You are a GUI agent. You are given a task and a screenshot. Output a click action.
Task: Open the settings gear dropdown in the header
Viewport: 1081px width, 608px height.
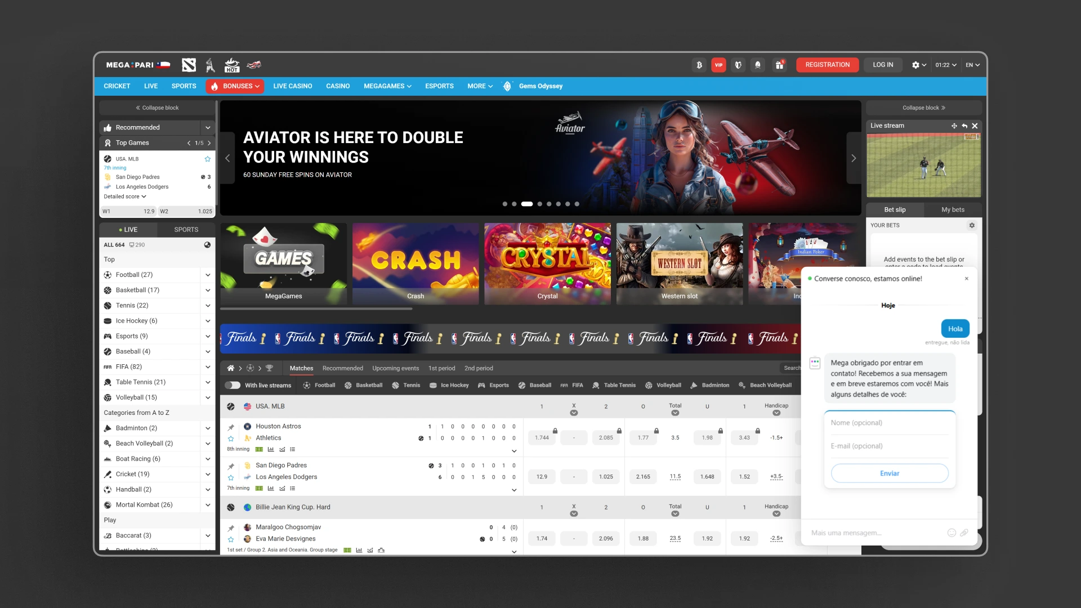919,65
